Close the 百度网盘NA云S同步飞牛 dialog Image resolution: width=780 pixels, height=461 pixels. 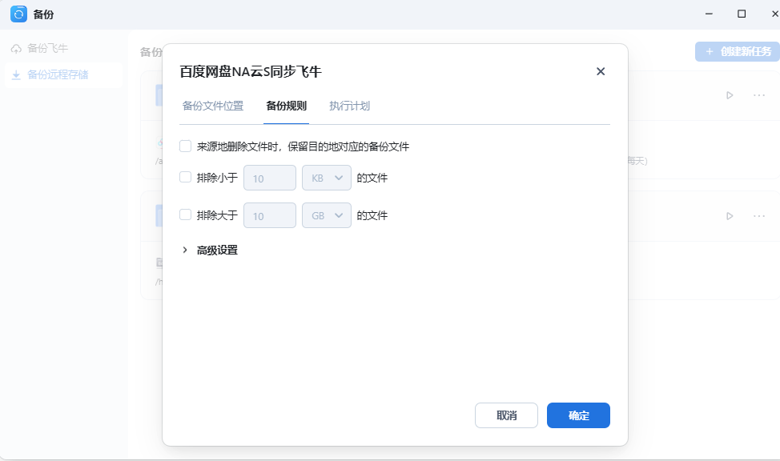click(x=601, y=71)
